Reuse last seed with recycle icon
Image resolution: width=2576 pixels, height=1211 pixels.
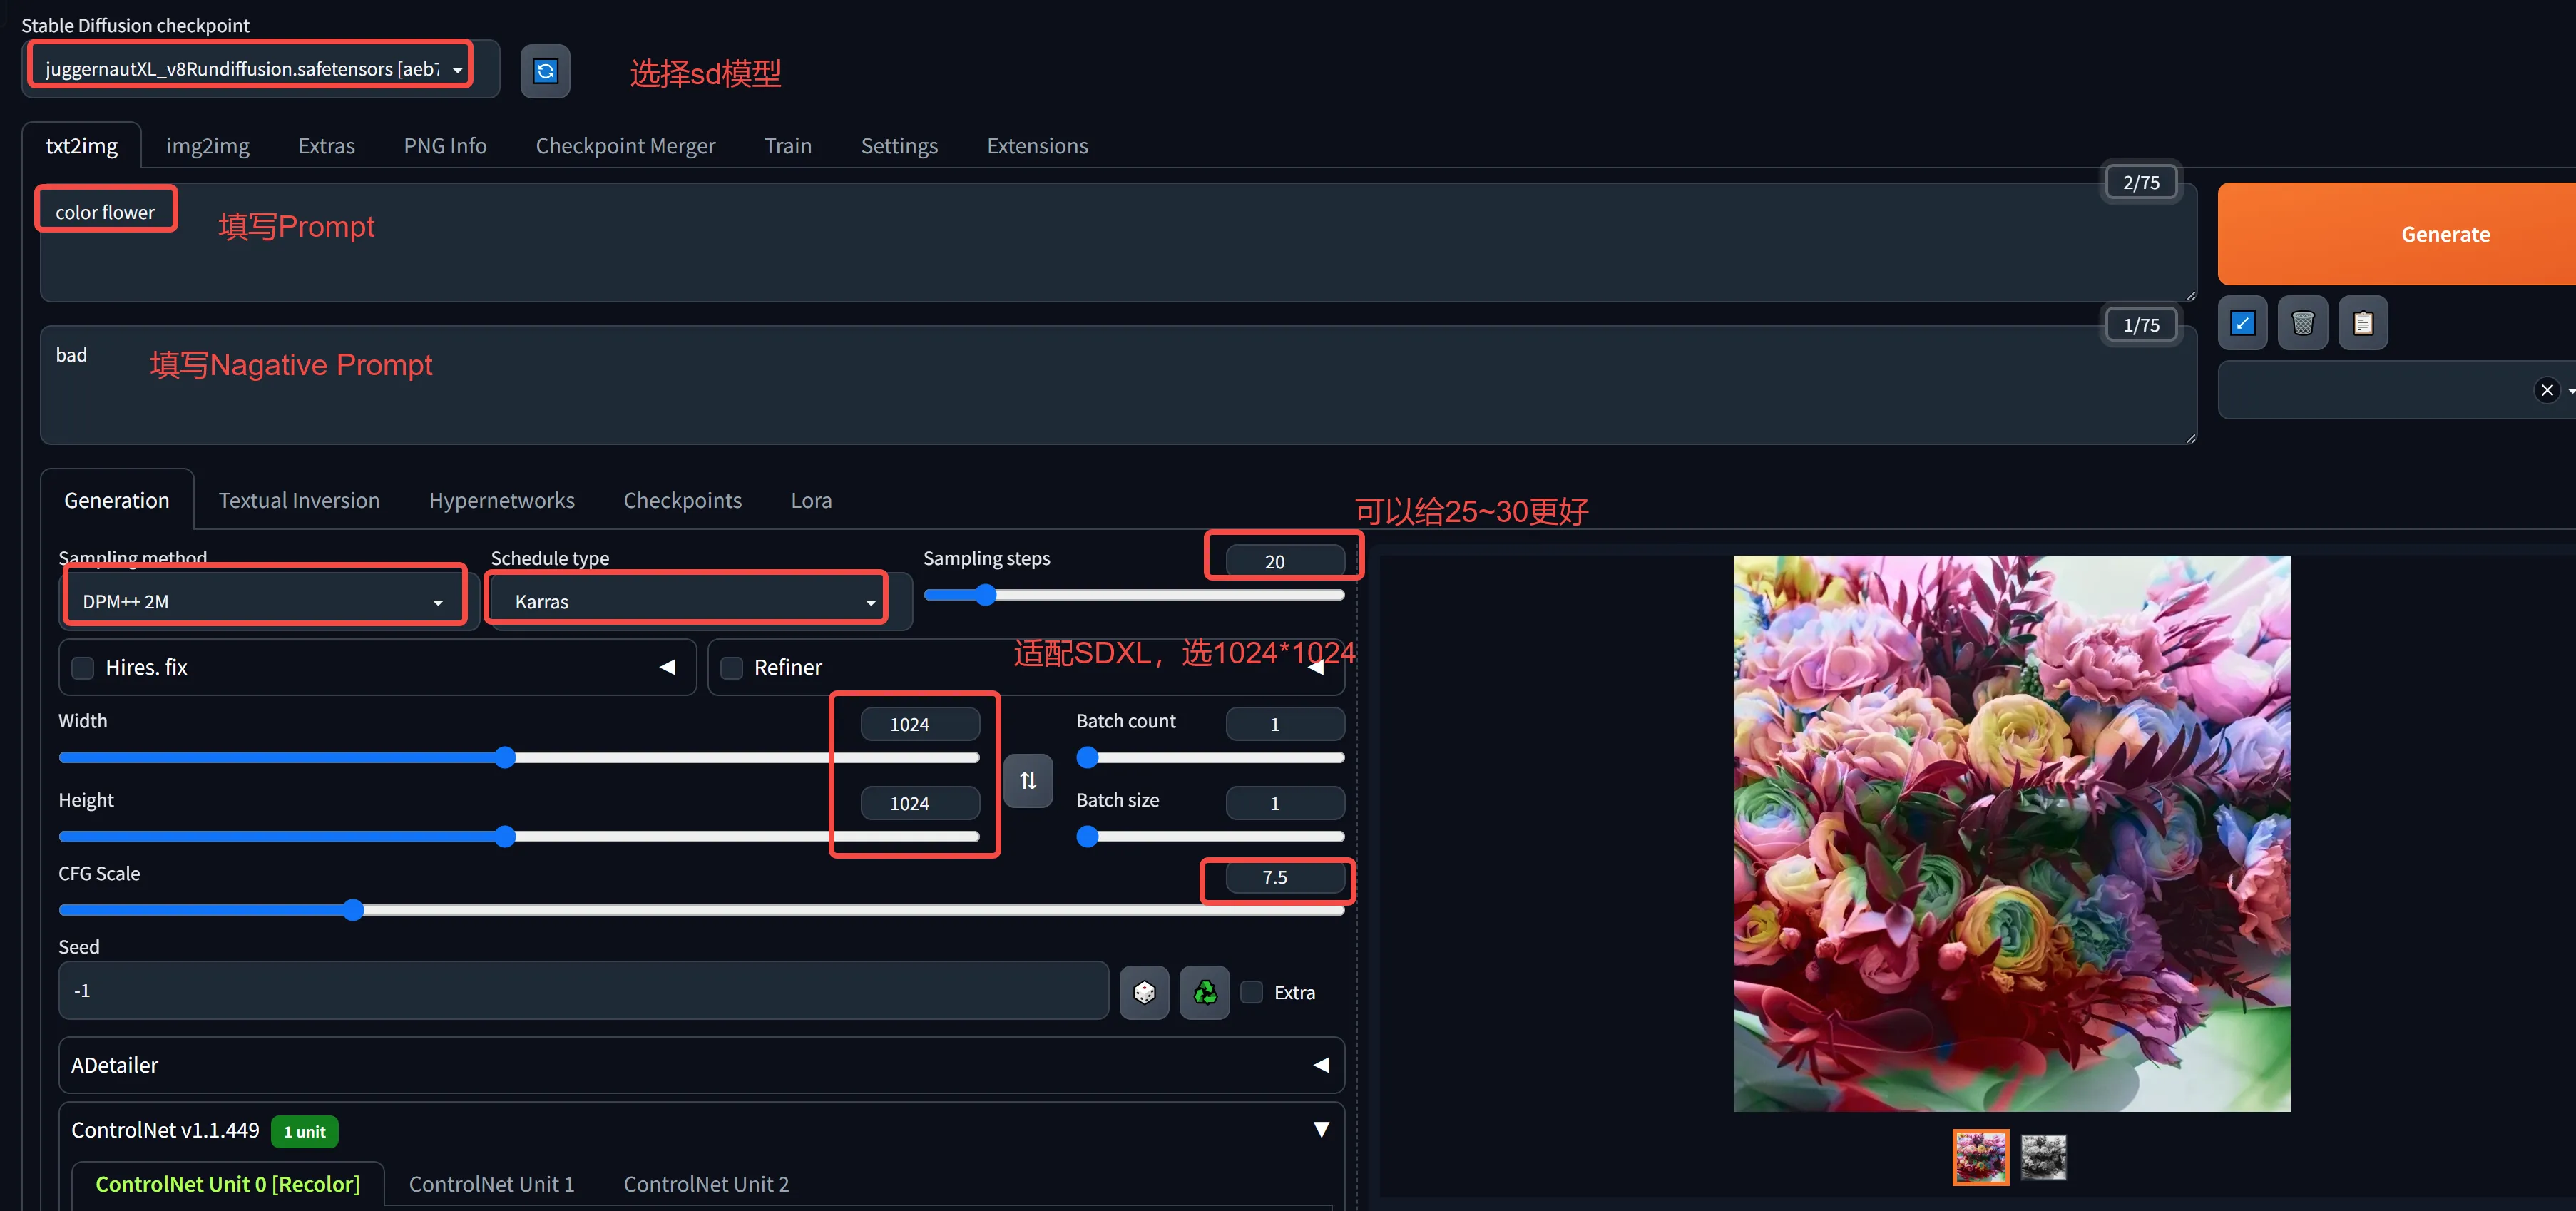(1205, 992)
